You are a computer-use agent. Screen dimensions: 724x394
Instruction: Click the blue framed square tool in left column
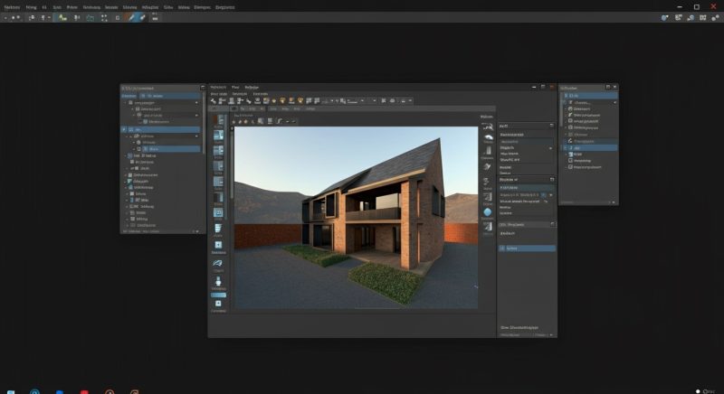218,212
